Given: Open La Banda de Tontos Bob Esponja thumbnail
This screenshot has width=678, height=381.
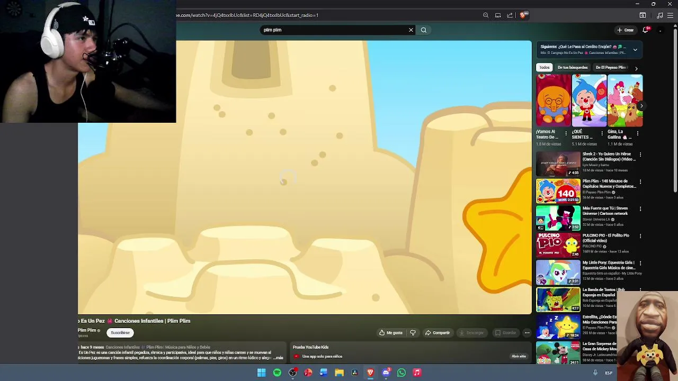Looking at the screenshot, I should [558, 299].
